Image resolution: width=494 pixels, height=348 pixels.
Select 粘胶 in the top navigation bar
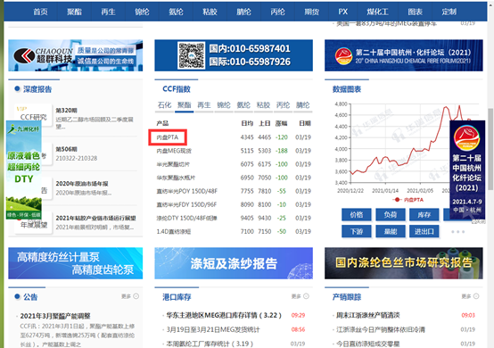pyautogui.click(x=210, y=12)
